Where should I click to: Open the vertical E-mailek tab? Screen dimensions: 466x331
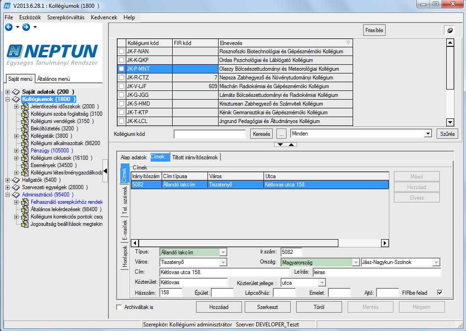124,230
